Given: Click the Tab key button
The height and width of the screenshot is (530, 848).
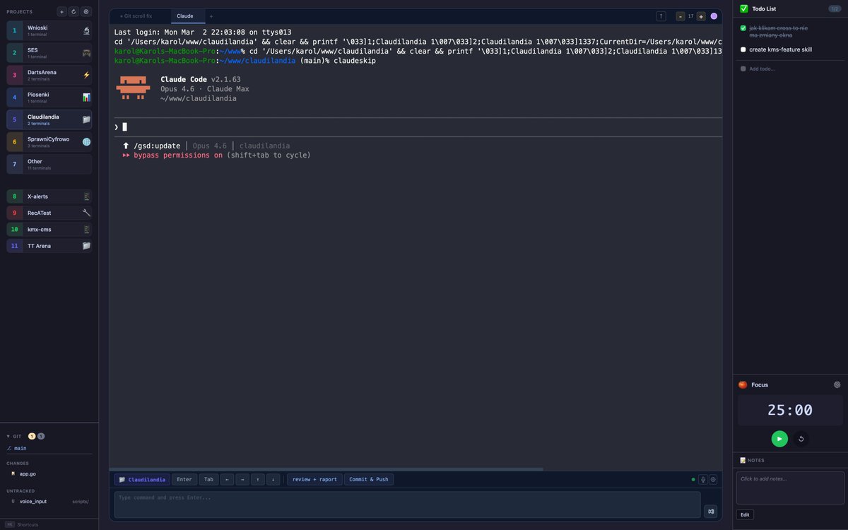Looking at the screenshot, I should [208, 479].
